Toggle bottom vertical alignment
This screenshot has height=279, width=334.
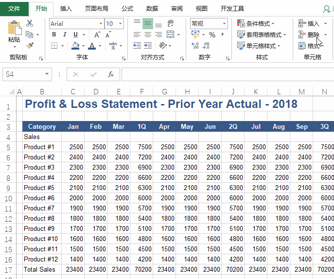click(158, 24)
